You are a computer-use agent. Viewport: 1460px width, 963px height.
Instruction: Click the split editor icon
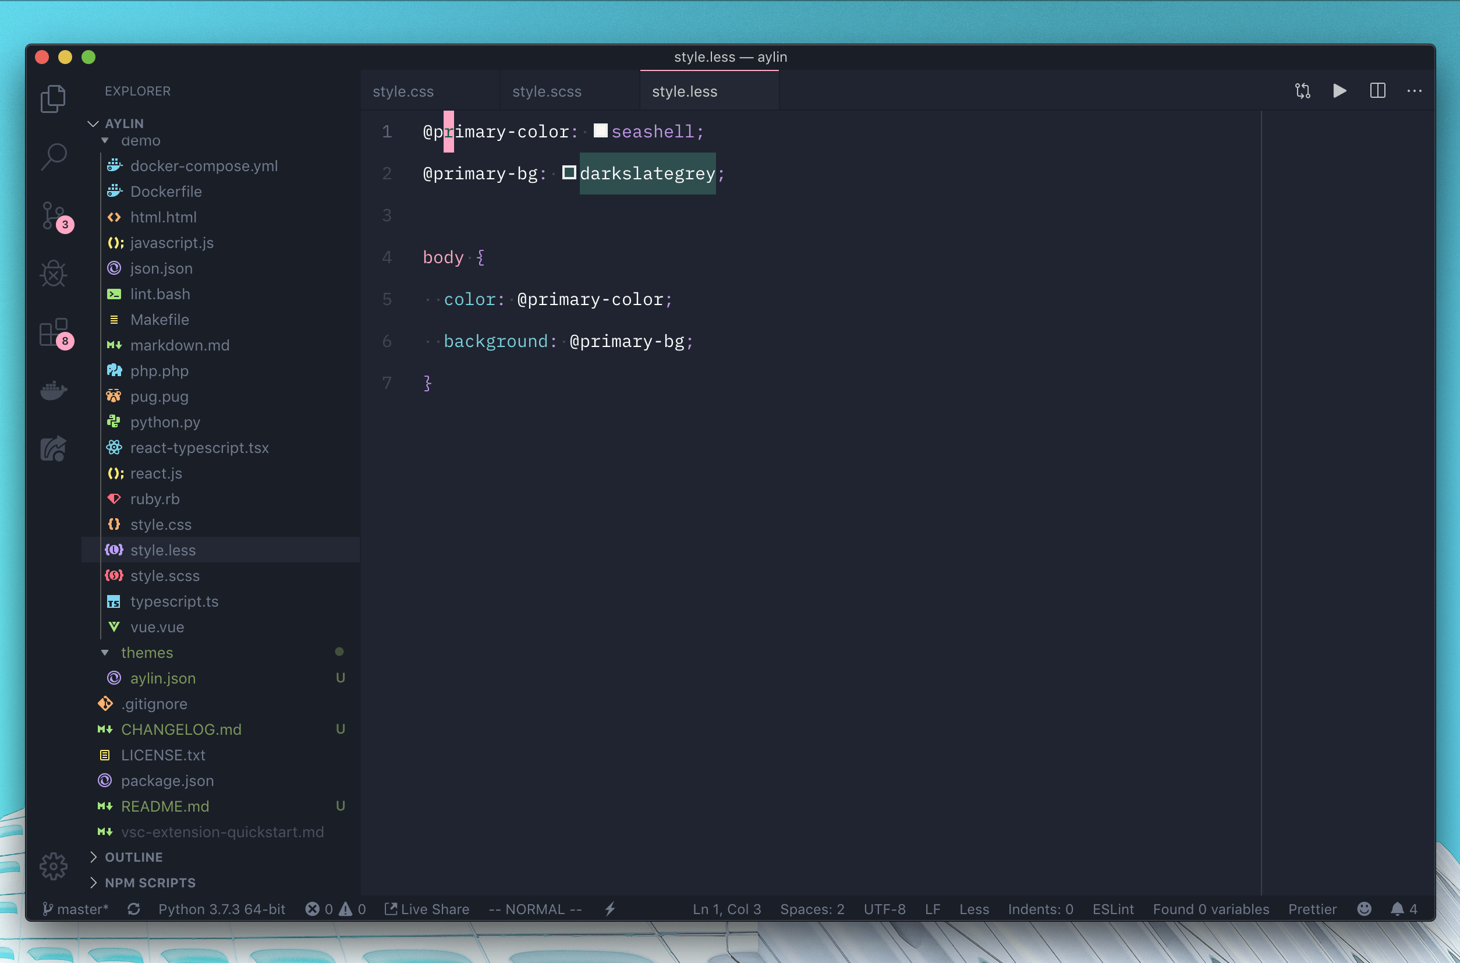pyautogui.click(x=1377, y=91)
